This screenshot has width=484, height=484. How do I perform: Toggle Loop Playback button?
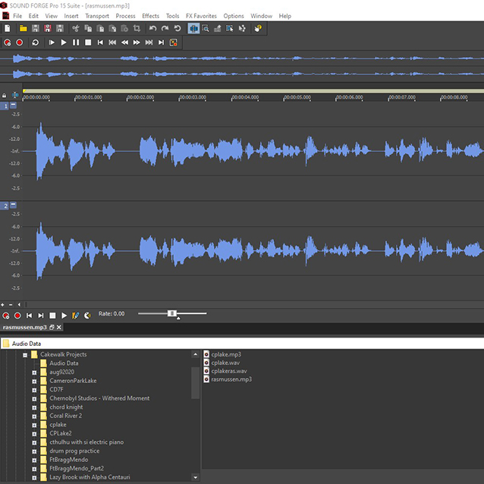tap(35, 42)
